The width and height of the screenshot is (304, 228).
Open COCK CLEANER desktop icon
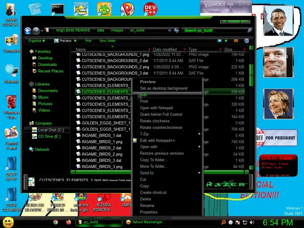[x=11, y=200]
